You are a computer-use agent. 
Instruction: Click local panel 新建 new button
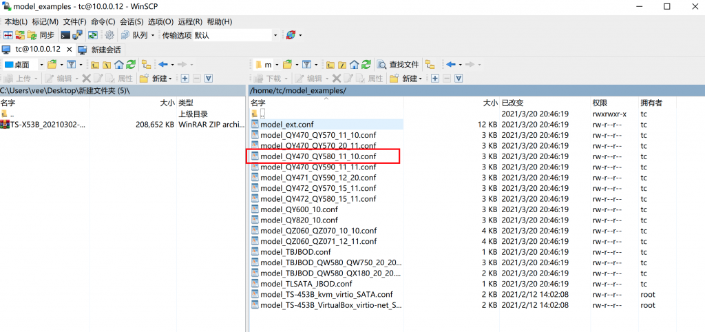156,79
